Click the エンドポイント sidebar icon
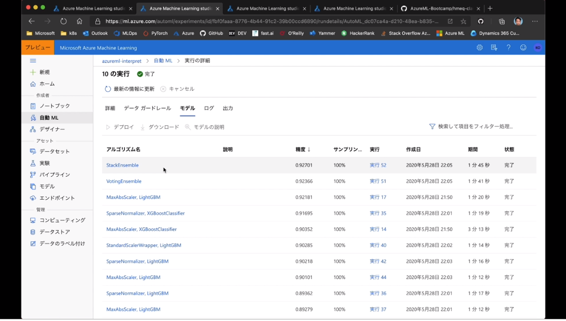The width and height of the screenshot is (566, 321). pos(33,198)
